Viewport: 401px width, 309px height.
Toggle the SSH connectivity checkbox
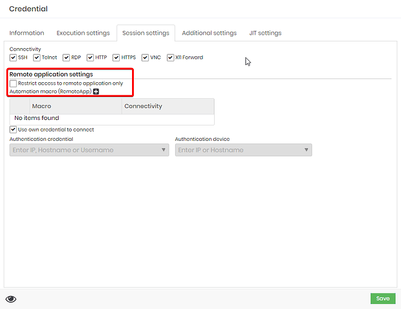[13, 57]
